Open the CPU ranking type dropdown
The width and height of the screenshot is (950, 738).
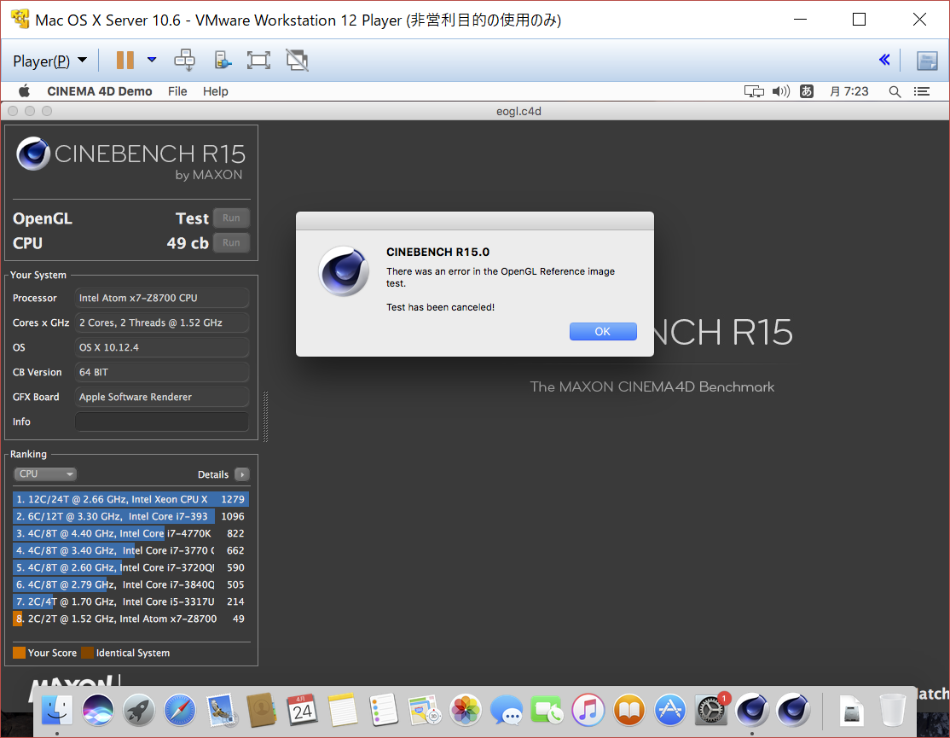pyautogui.click(x=45, y=474)
